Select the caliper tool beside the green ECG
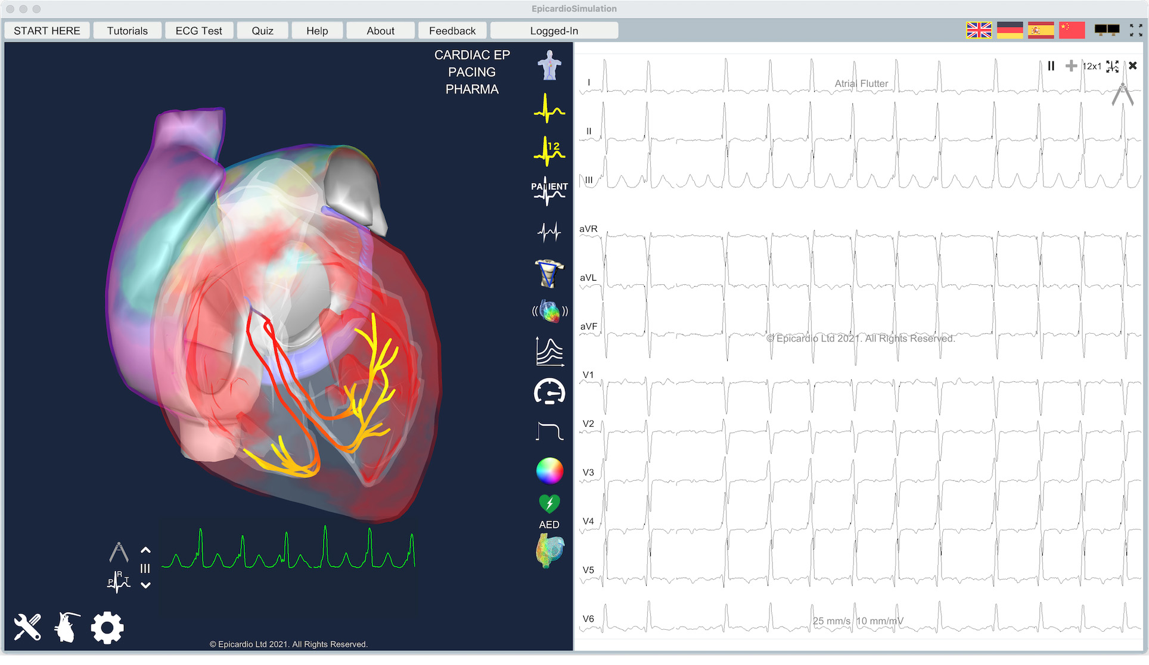Image resolution: width=1149 pixels, height=665 pixels. point(119,552)
